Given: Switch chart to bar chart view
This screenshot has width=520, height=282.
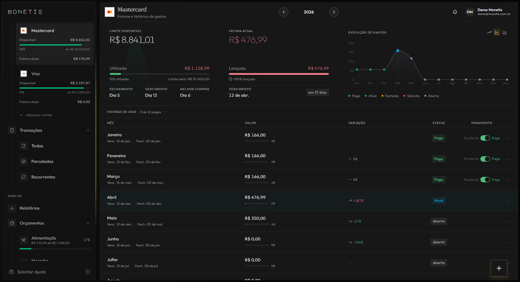Looking at the screenshot, I should 505,32.
